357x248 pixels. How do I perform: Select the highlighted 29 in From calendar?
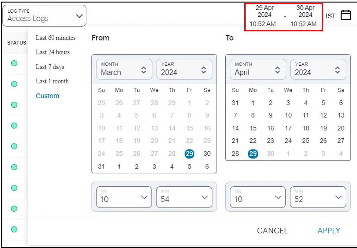190,154
